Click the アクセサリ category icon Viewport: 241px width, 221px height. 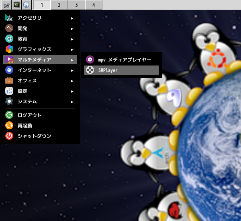point(9,18)
